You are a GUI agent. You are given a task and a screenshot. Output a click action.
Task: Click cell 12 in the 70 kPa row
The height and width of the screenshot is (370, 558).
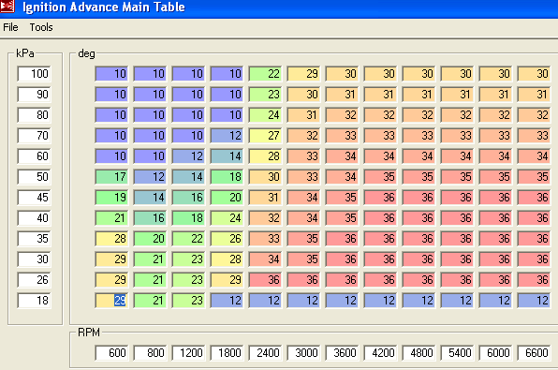point(227,136)
